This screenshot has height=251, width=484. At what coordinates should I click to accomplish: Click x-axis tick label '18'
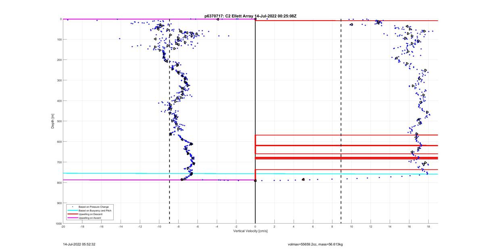coord(428,226)
